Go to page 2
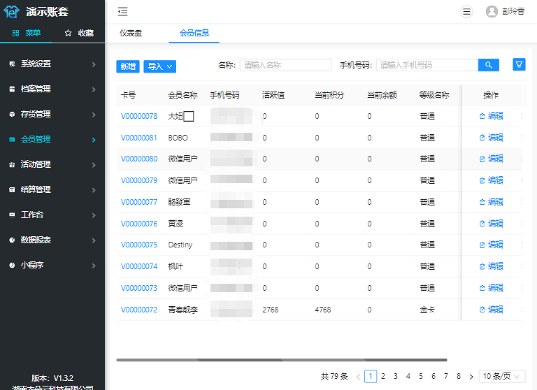Image resolution: width=537 pixels, height=390 pixels. pos(383,376)
